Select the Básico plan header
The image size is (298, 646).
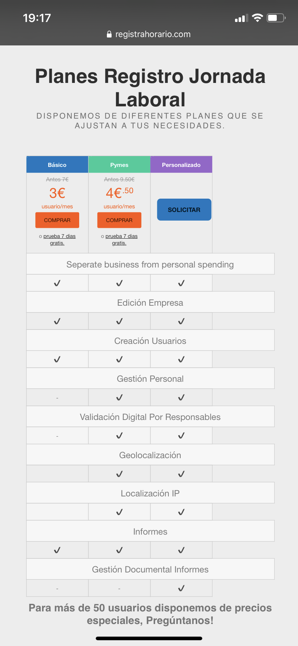click(57, 165)
